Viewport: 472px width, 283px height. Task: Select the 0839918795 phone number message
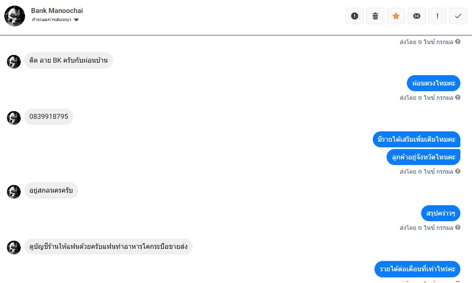(49, 117)
